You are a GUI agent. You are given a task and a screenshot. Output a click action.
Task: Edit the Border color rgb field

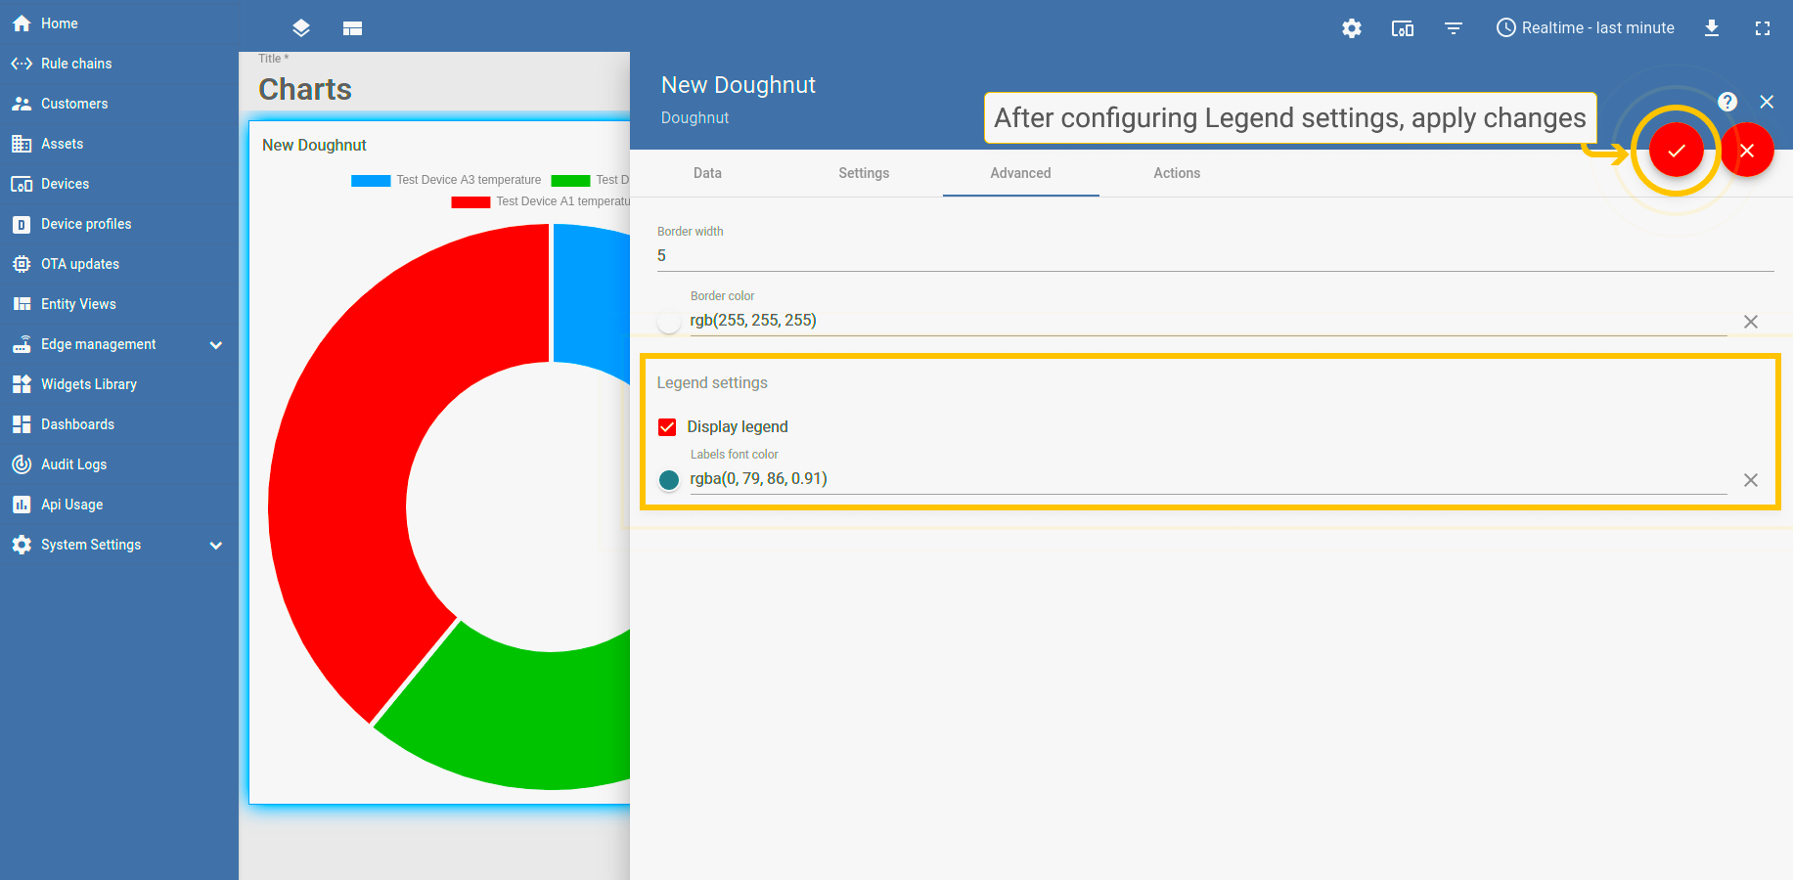[x=1208, y=321]
